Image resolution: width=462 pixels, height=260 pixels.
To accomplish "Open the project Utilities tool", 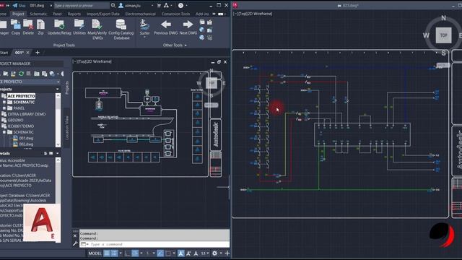I will (79, 27).
